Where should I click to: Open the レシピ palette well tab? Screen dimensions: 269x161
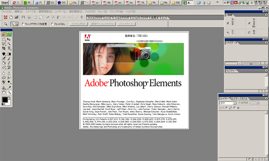click(x=108, y=18)
